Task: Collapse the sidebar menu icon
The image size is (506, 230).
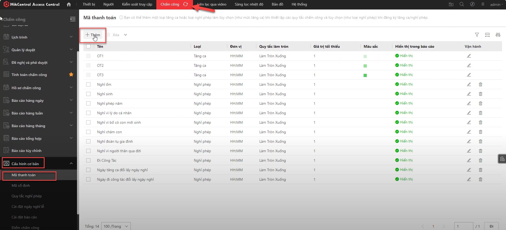Action: click(73, 19)
